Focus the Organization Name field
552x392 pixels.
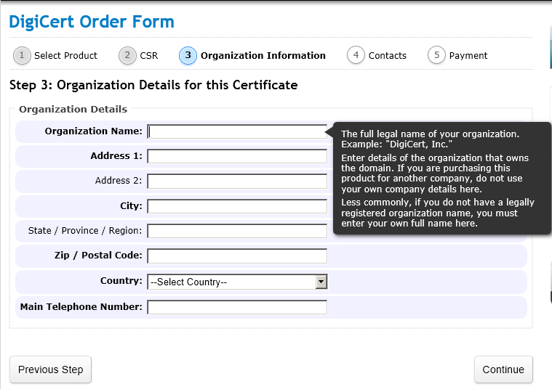coord(237,131)
